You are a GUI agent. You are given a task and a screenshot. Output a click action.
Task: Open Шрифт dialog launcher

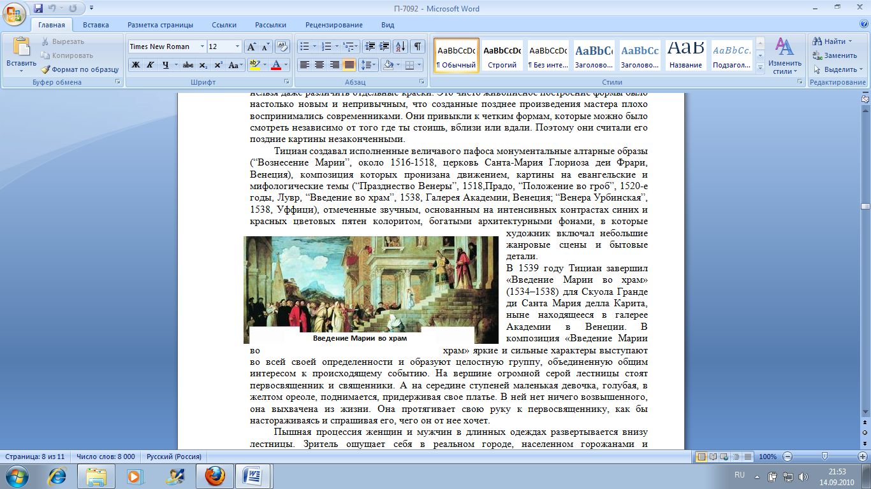tap(287, 82)
